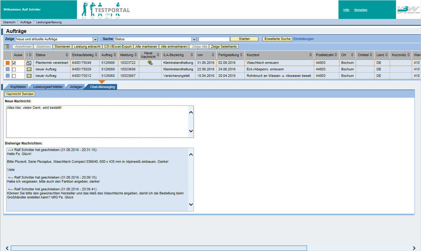Sort by the Status column sort icon
Viewport: 421px width, 251px height.
tap(67, 55)
